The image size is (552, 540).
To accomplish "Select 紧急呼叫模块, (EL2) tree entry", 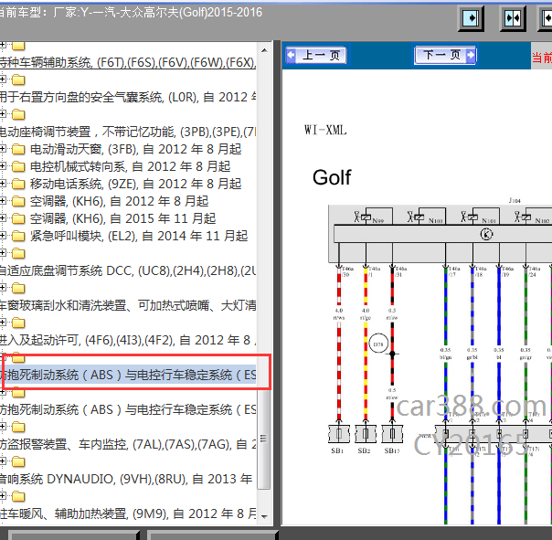I will (139, 236).
